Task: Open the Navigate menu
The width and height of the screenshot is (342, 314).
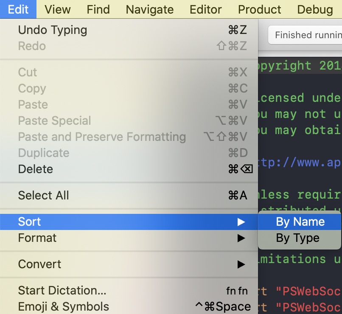Action: [x=150, y=9]
